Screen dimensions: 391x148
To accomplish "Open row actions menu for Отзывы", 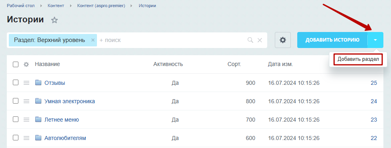I will click(x=26, y=83).
